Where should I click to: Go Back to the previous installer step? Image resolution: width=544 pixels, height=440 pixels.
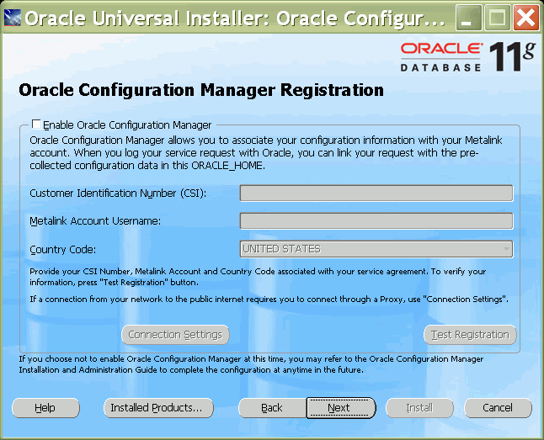[x=271, y=408]
